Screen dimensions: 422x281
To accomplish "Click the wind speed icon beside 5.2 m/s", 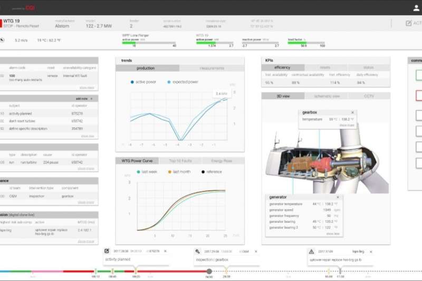I will [2, 40].
